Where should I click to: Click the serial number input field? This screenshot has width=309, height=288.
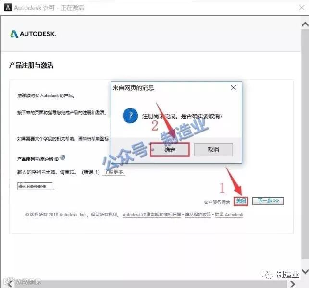click(35, 186)
